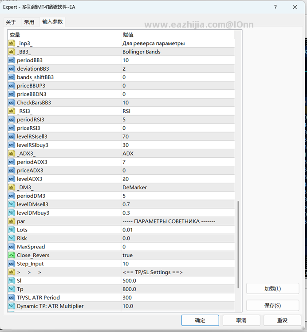Click the icon beside levelRSIsell3

coord(12,136)
